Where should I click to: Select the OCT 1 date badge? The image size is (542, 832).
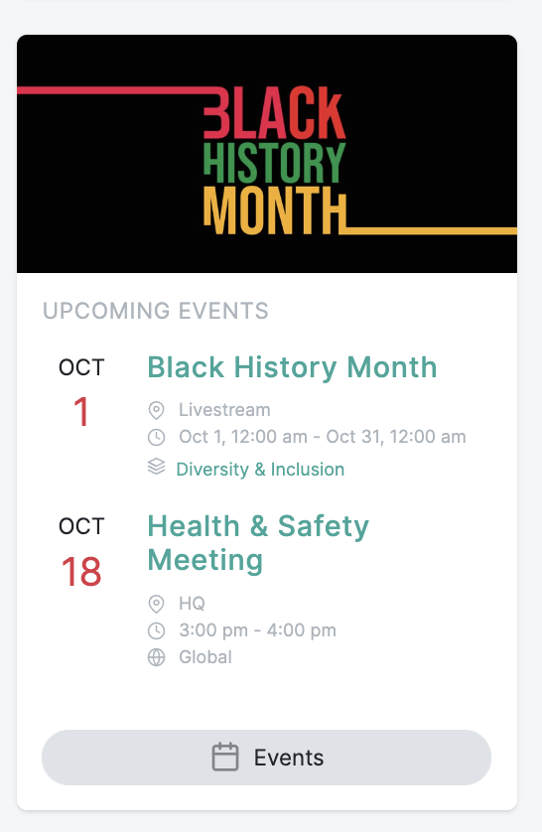[81, 391]
